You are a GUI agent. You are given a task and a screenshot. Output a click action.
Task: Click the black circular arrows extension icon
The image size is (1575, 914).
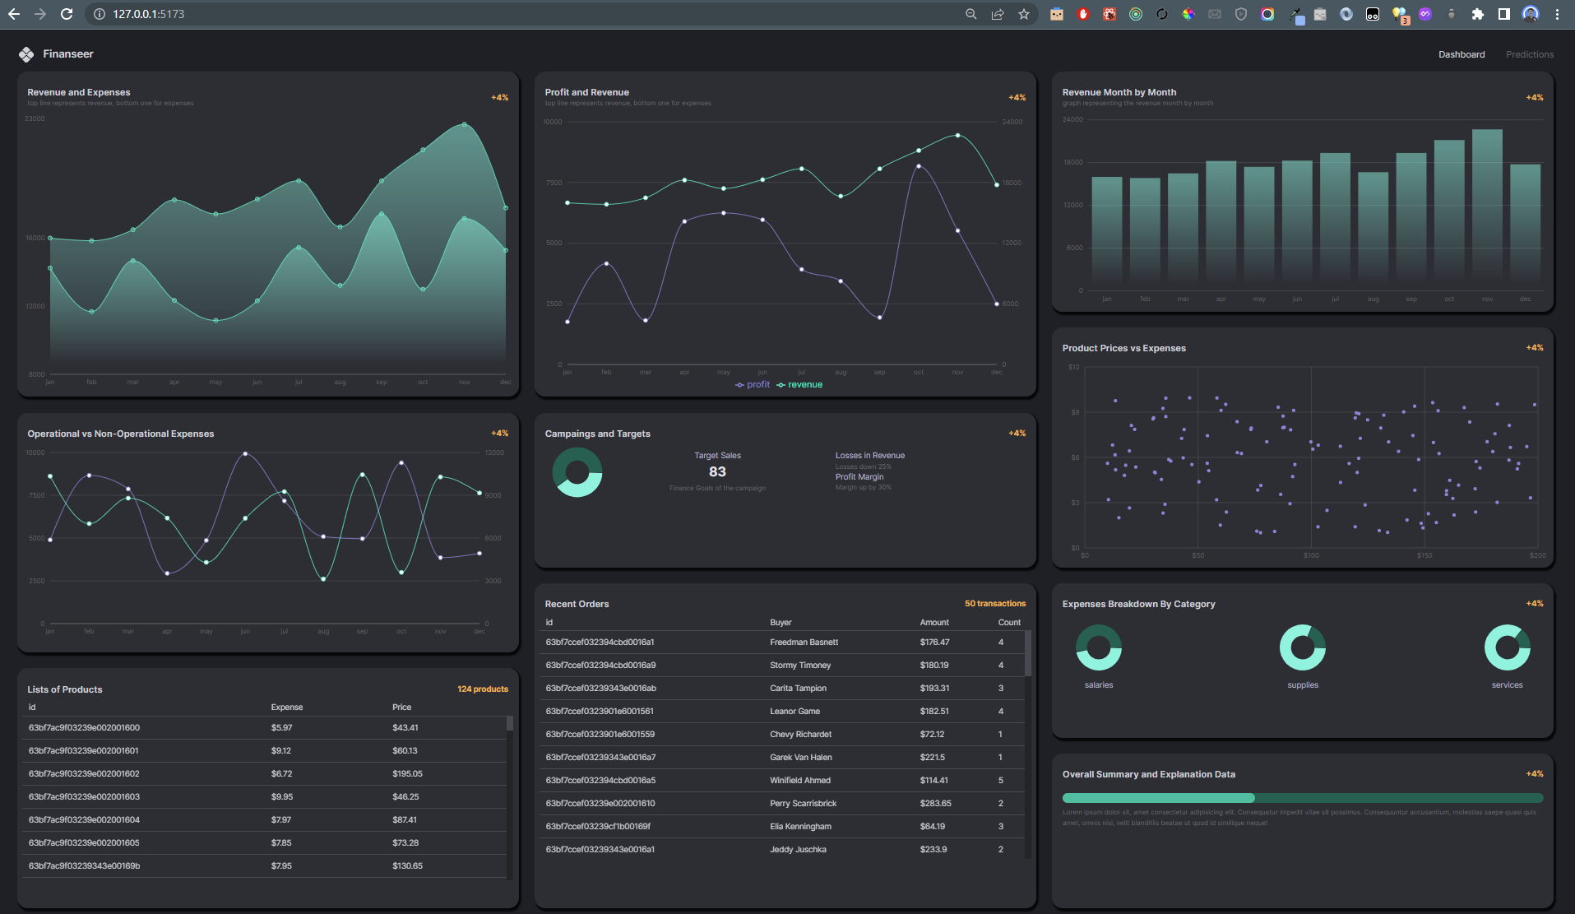(x=1162, y=14)
